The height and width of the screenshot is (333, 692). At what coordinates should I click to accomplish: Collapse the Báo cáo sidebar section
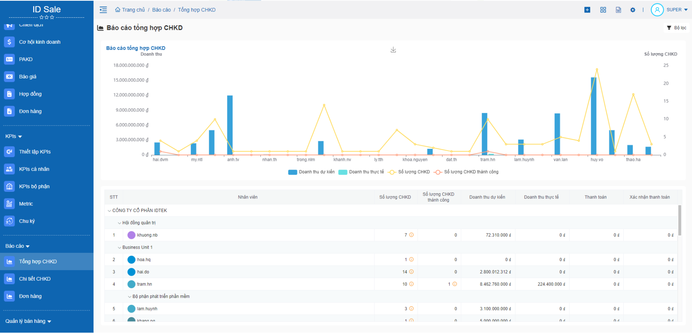[17, 246]
